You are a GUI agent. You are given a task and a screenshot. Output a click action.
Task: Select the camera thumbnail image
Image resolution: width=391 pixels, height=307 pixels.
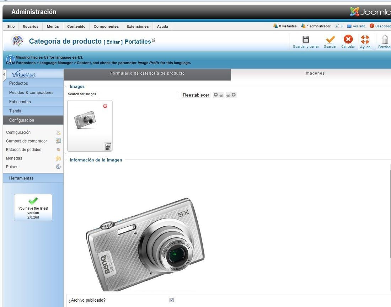click(x=85, y=120)
